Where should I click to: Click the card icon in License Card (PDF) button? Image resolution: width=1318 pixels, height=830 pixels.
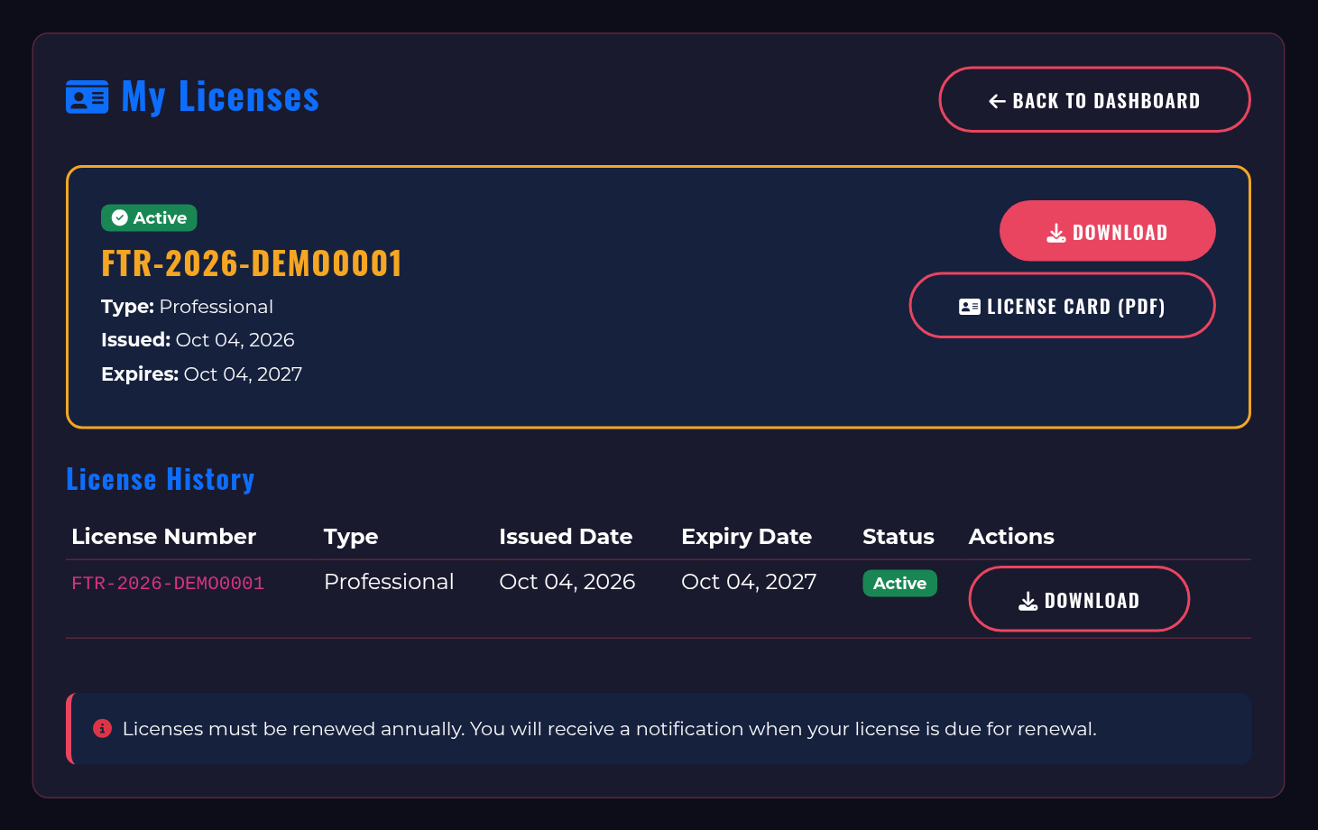969,307
